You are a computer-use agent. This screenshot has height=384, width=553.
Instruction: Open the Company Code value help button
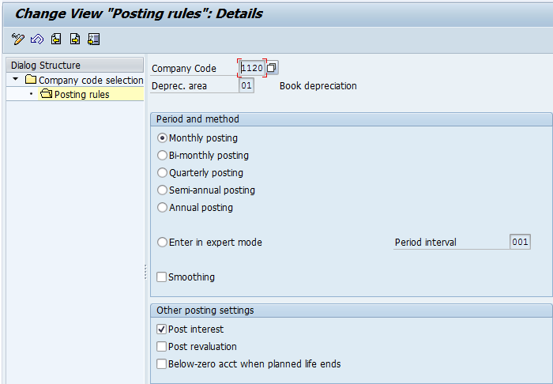coord(272,68)
